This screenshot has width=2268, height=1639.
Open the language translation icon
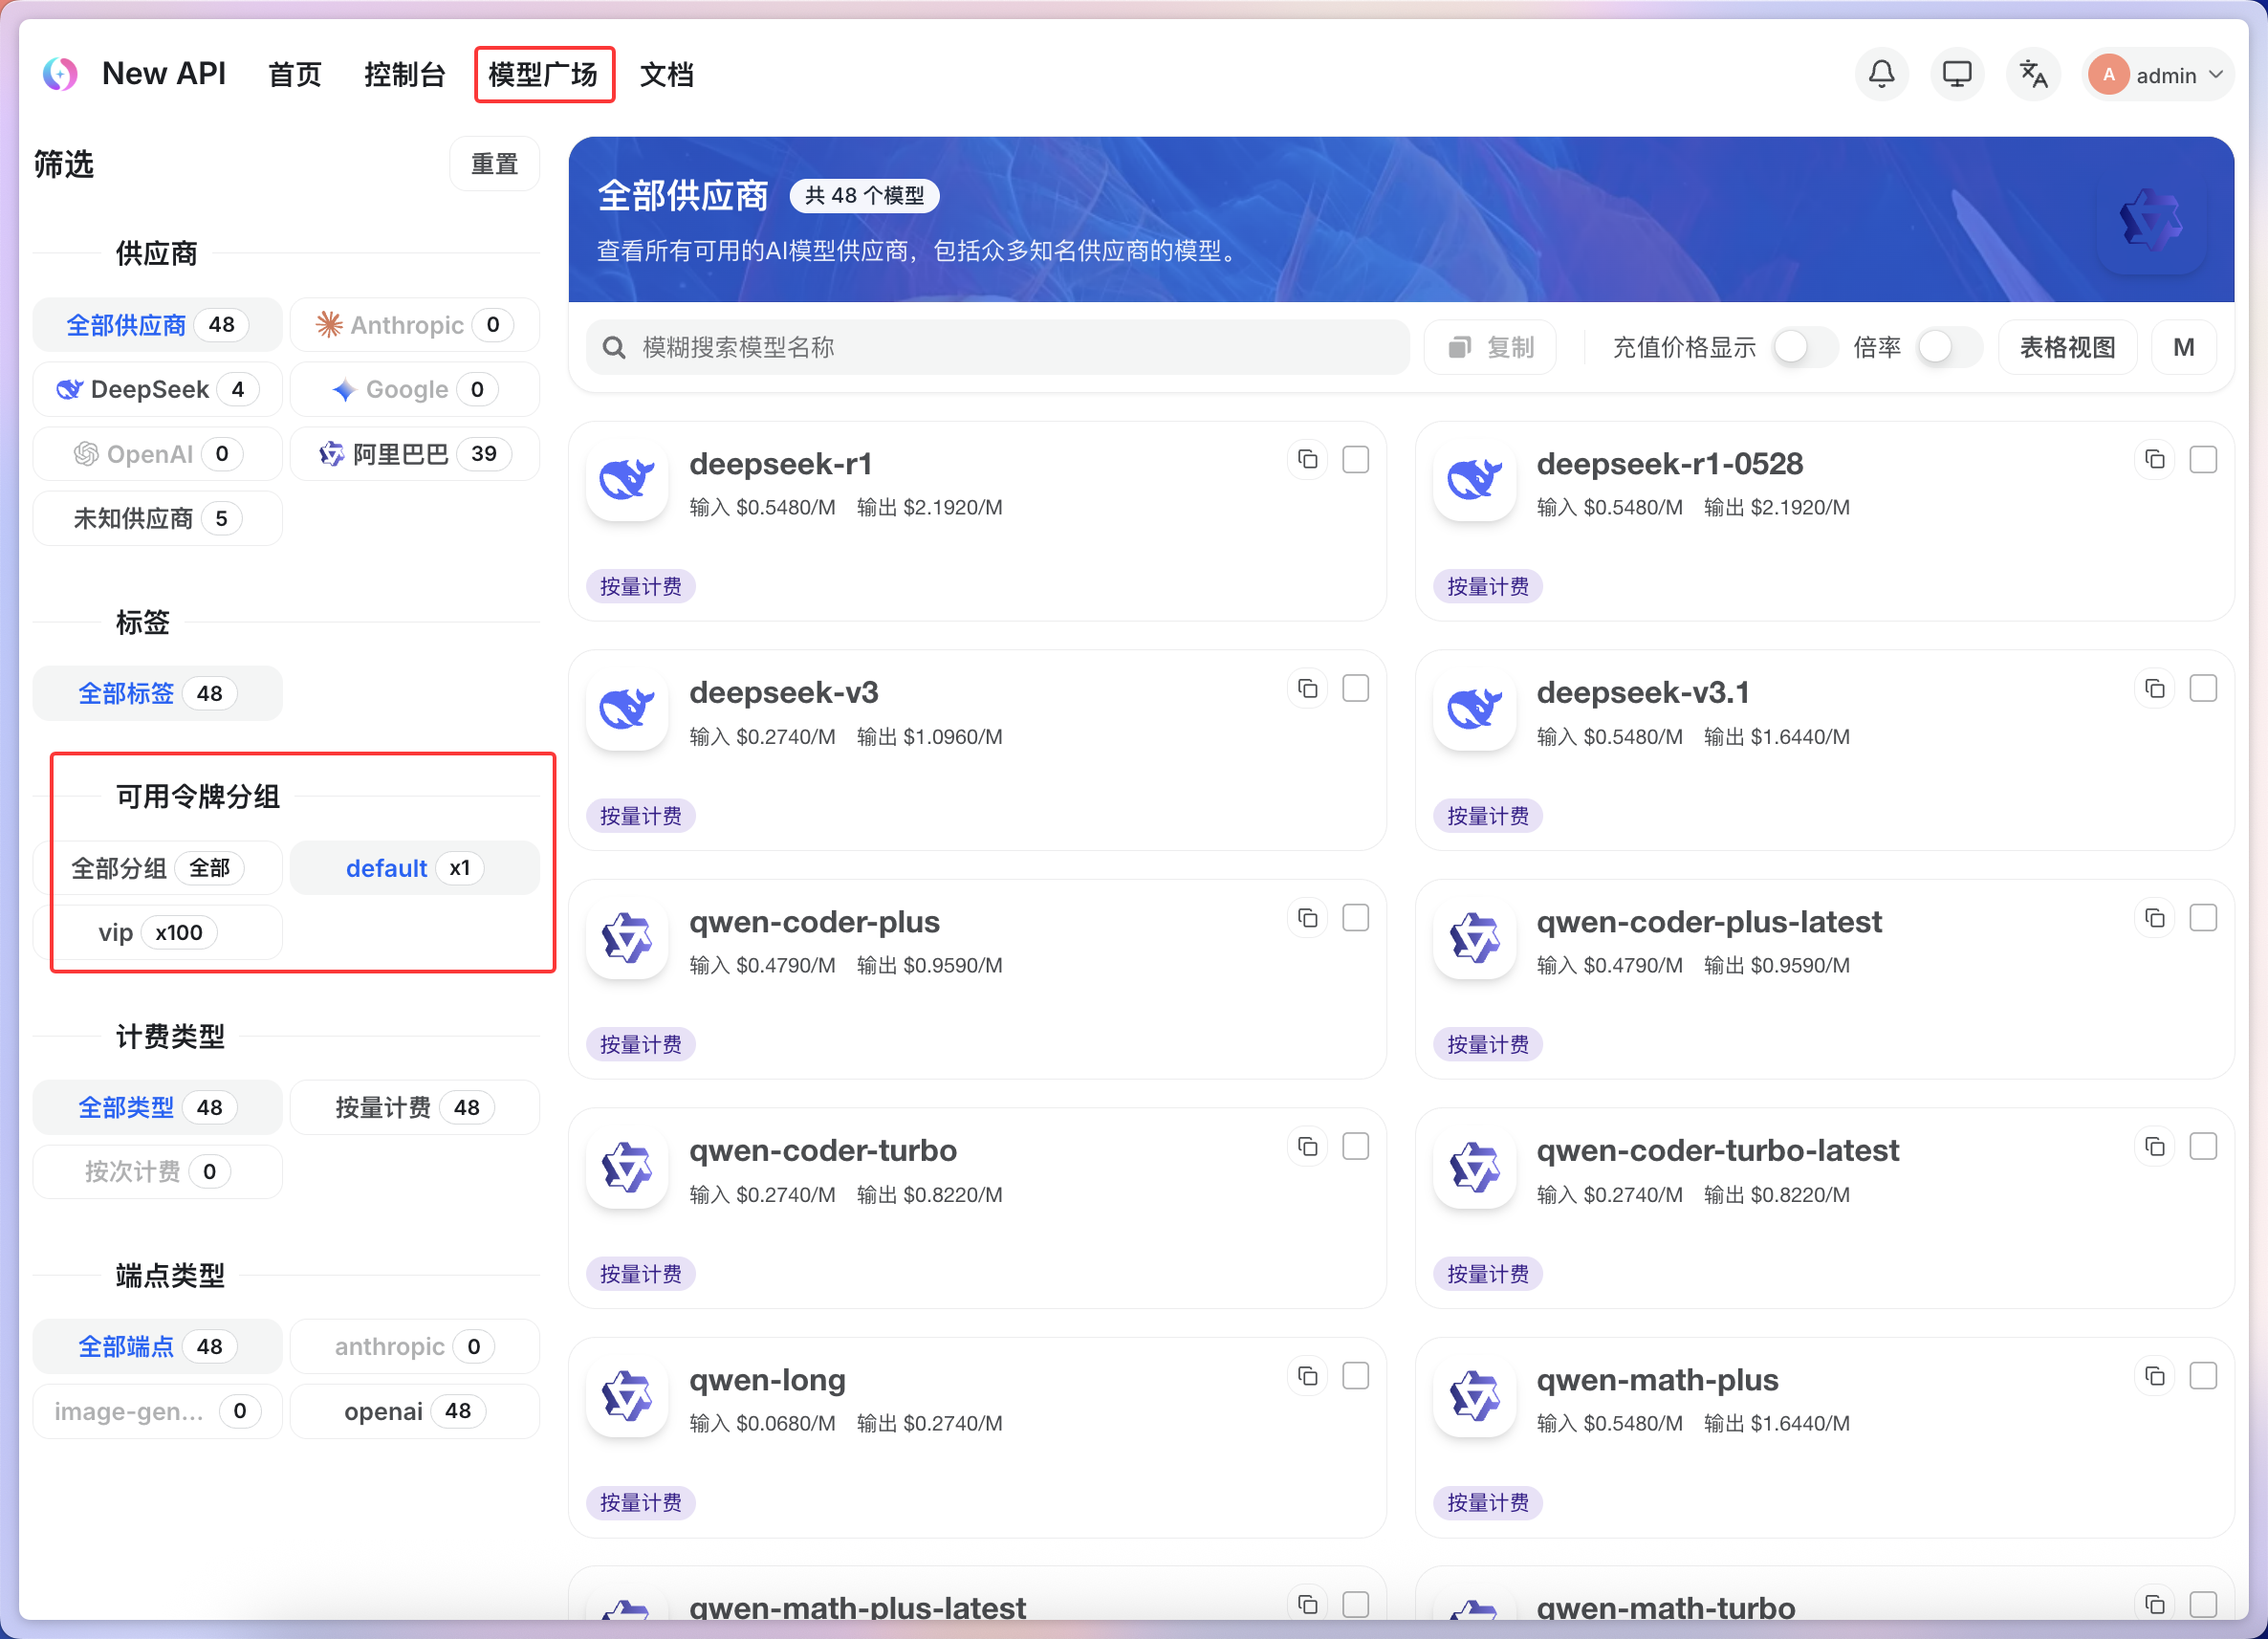click(x=2032, y=74)
